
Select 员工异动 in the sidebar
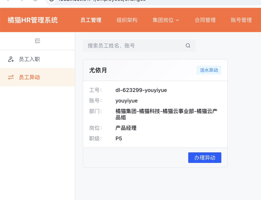tap(37, 77)
